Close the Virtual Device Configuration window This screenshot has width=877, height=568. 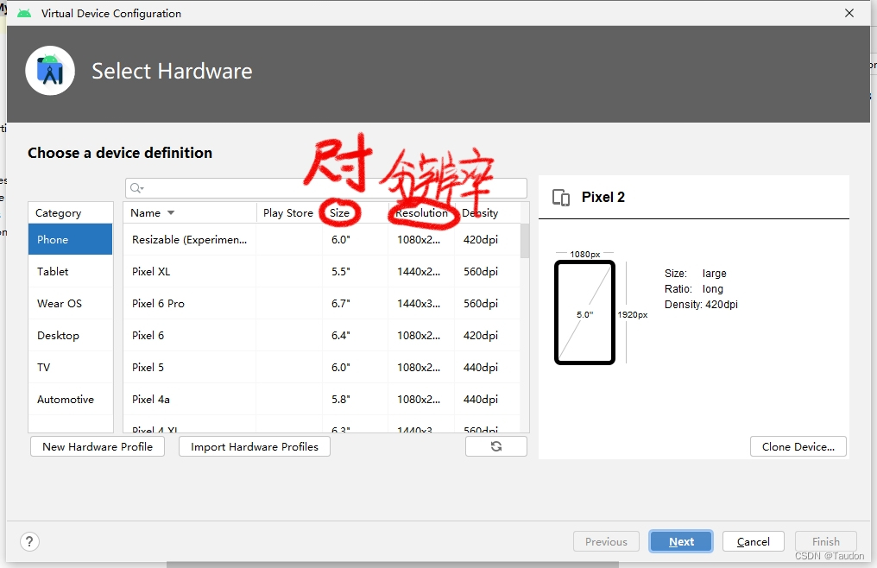click(849, 13)
